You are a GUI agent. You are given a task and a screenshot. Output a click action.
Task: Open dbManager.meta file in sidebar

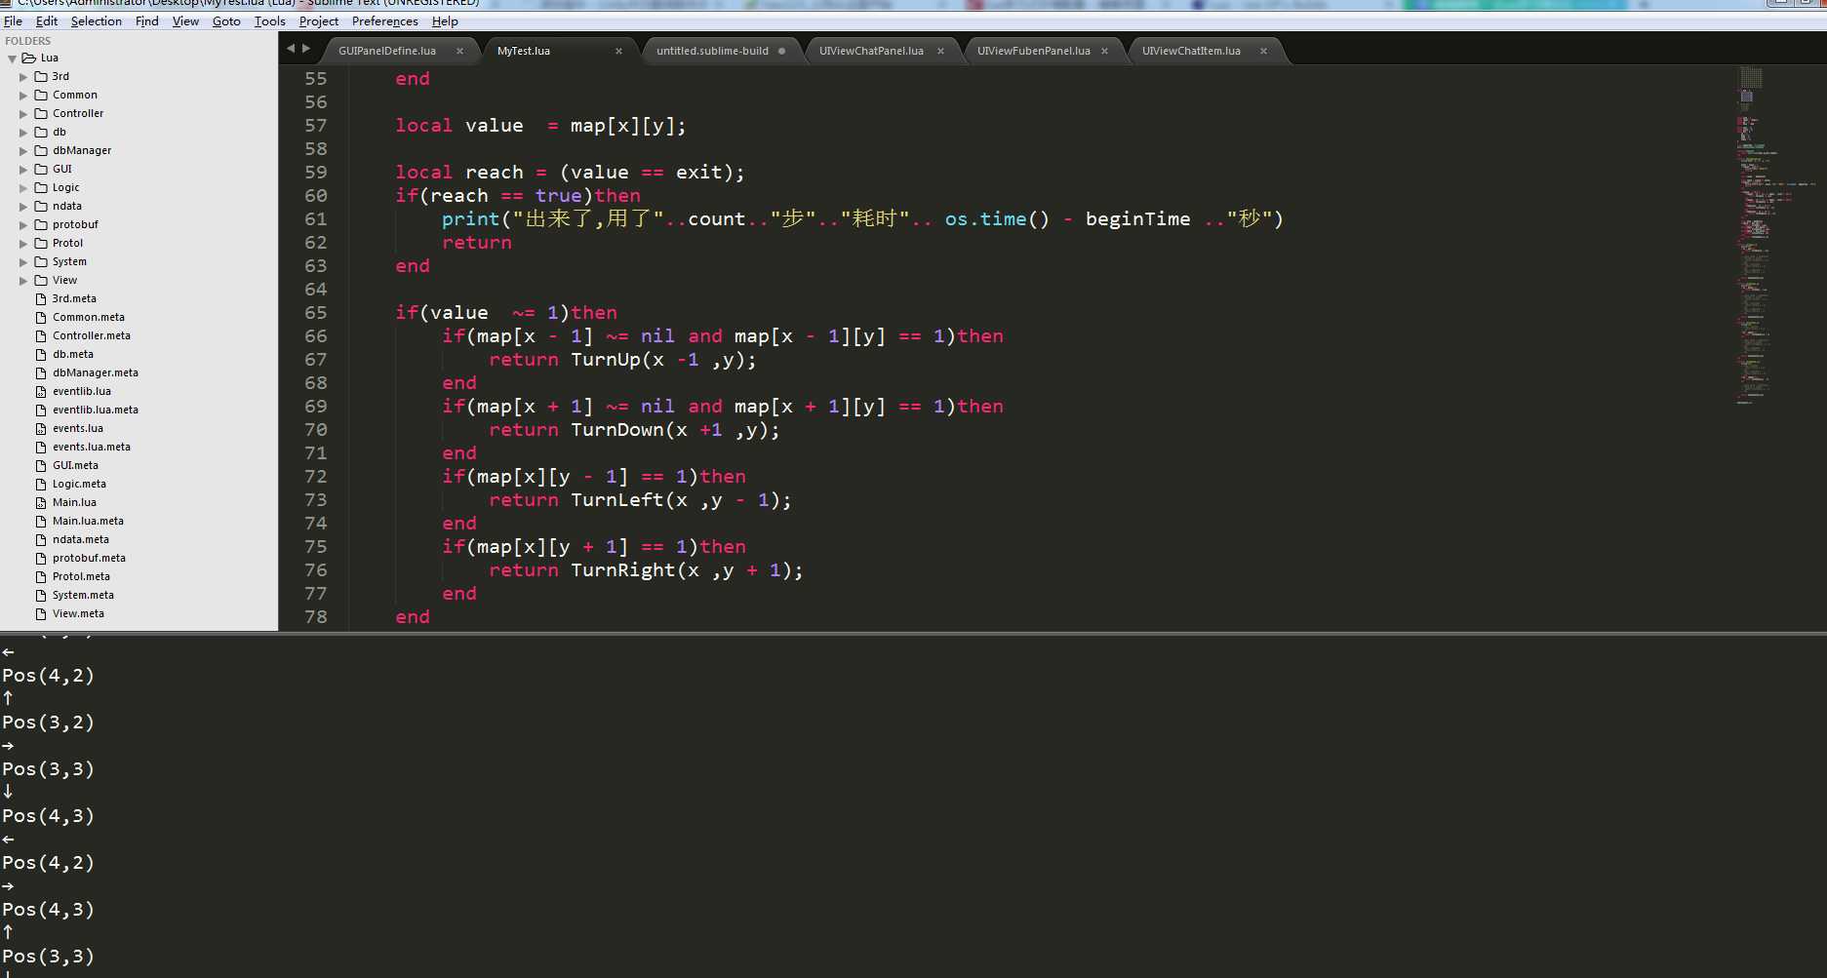coord(96,372)
